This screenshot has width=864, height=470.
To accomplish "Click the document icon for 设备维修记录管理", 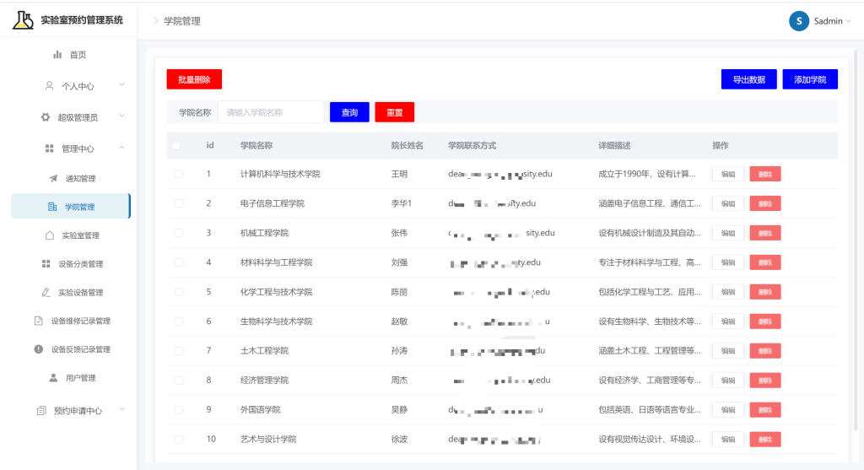I will (x=39, y=321).
